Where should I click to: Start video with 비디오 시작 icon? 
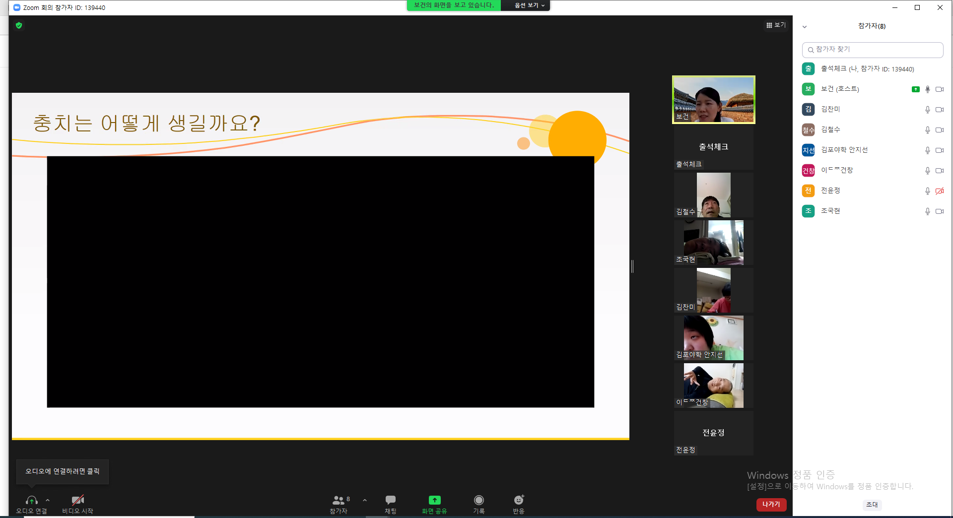(77, 500)
